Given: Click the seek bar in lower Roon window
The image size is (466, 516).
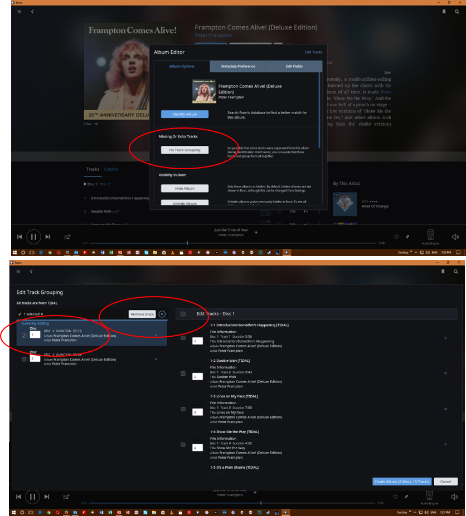Looking at the screenshot, I should [232, 503].
